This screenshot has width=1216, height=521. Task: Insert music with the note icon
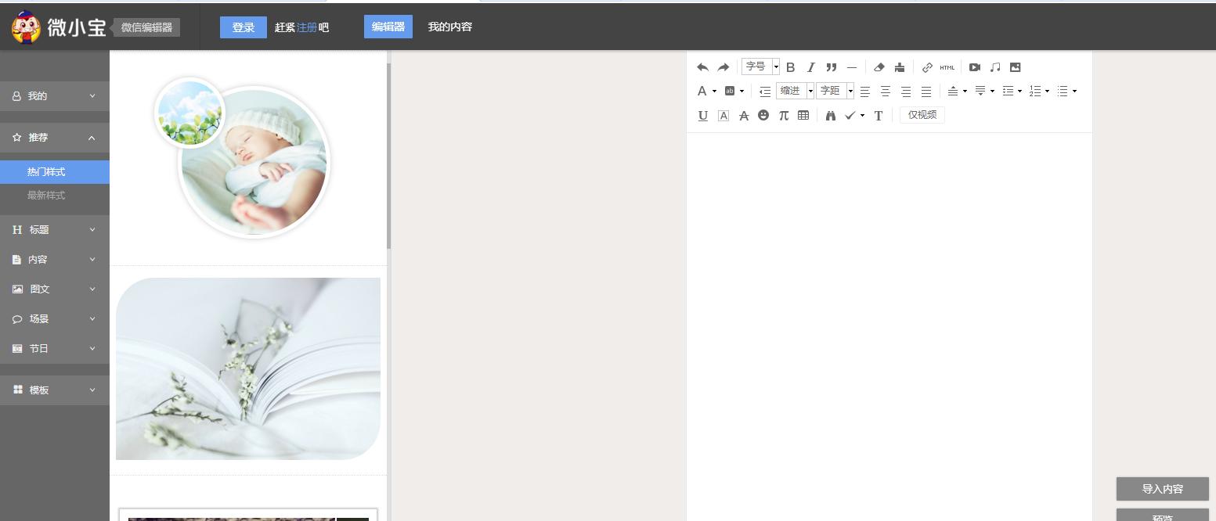(x=994, y=67)
